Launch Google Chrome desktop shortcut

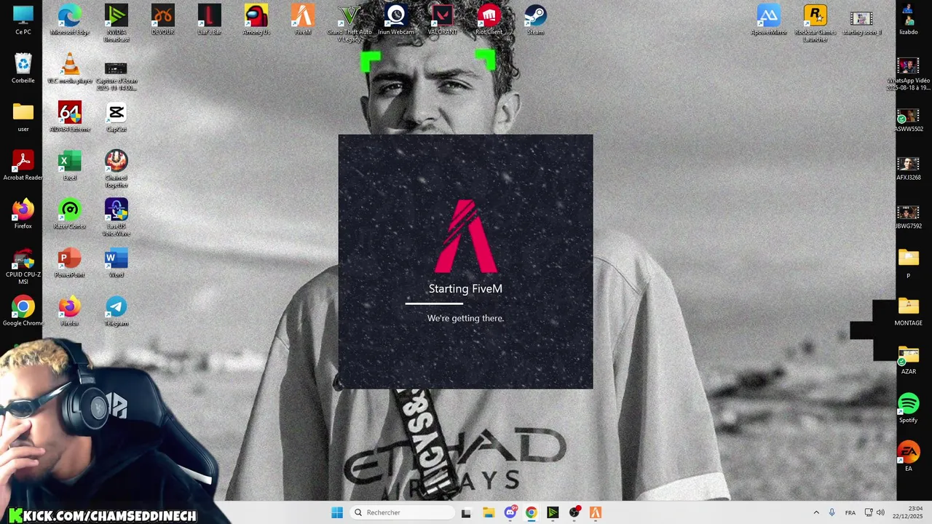[23, 311]
